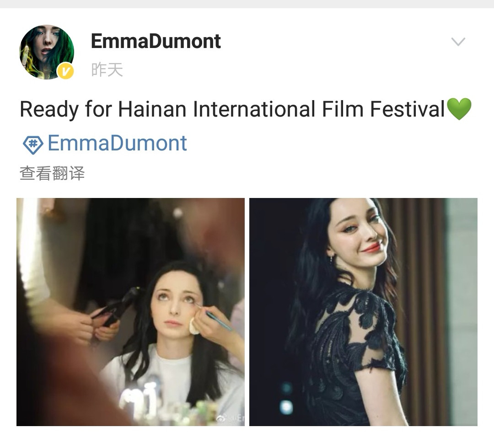The image size is (494, 438).
Task: Tap the makeup brush in the left photo
Action: (214, 317)
